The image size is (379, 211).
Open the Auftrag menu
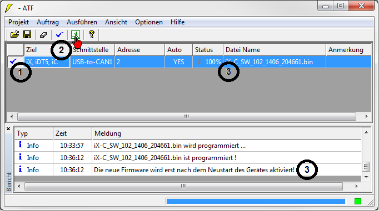[48, 22]
